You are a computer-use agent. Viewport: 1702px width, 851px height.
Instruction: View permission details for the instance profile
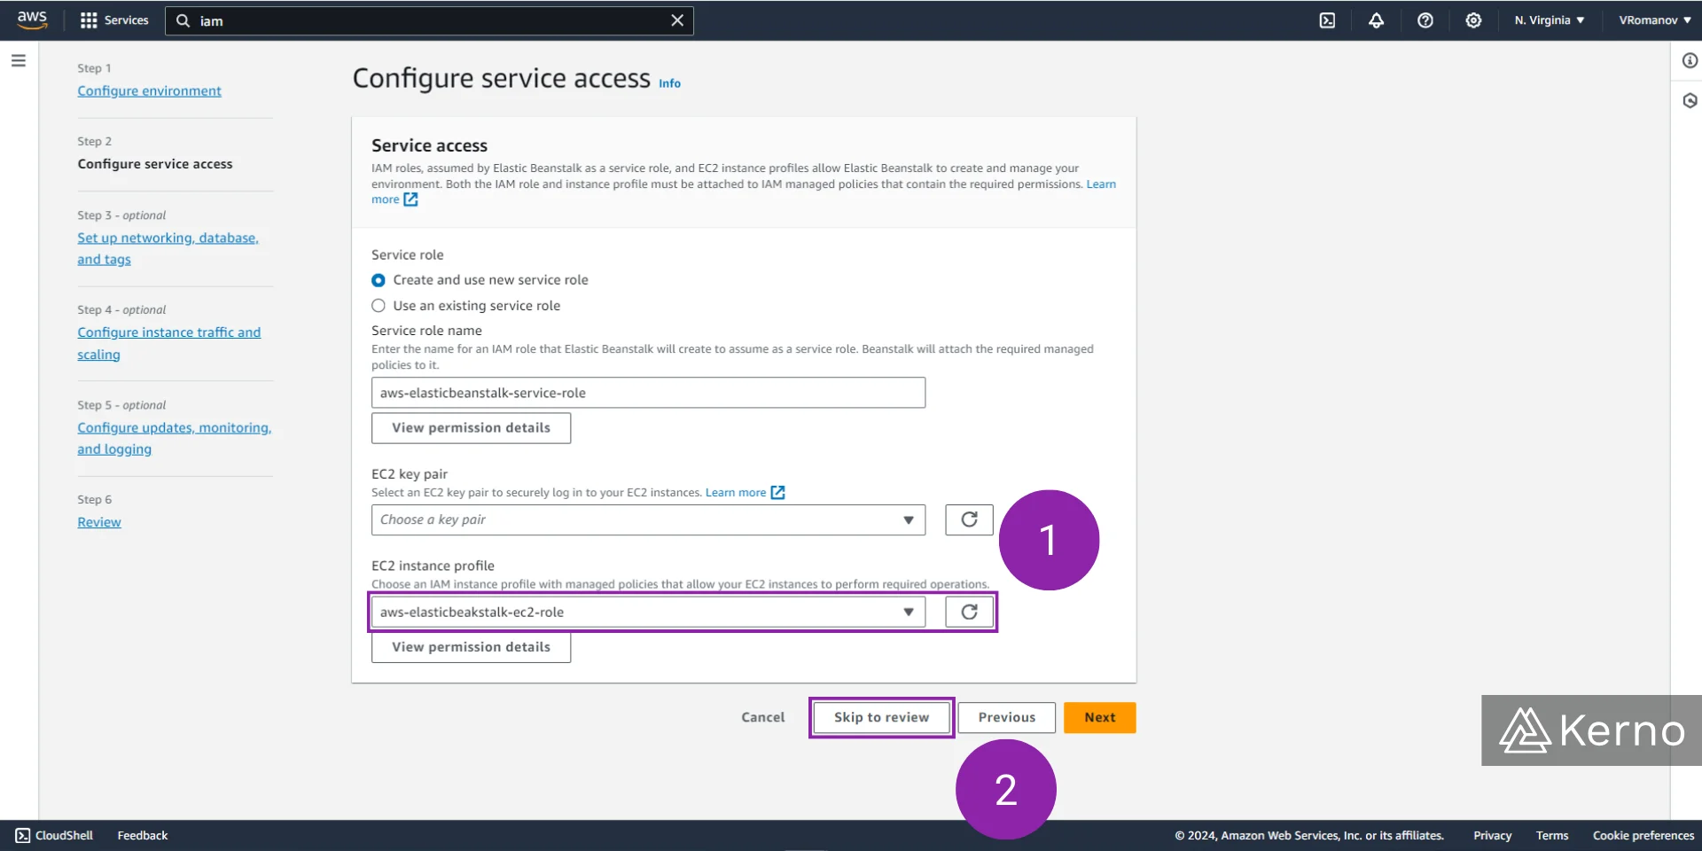pos(471,647)
